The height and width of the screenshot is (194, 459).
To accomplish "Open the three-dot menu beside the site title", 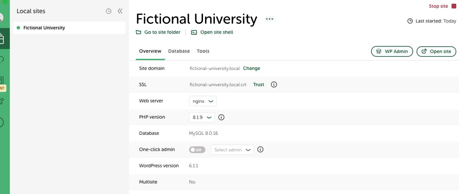I will pyautogui.click(x=270, y=19).
